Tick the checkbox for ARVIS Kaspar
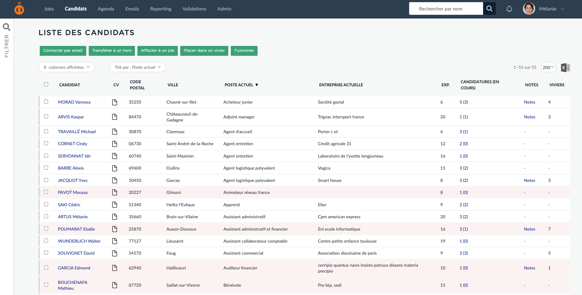The height and width of the screenshot is (295, 582). [46, 116]
